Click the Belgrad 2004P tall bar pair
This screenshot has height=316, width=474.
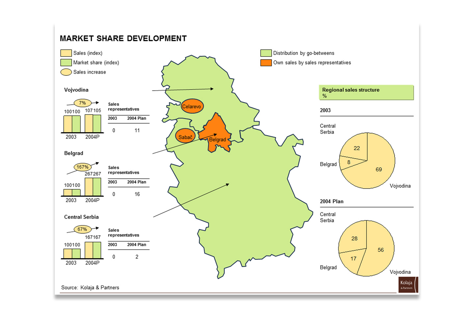point(93,187)
